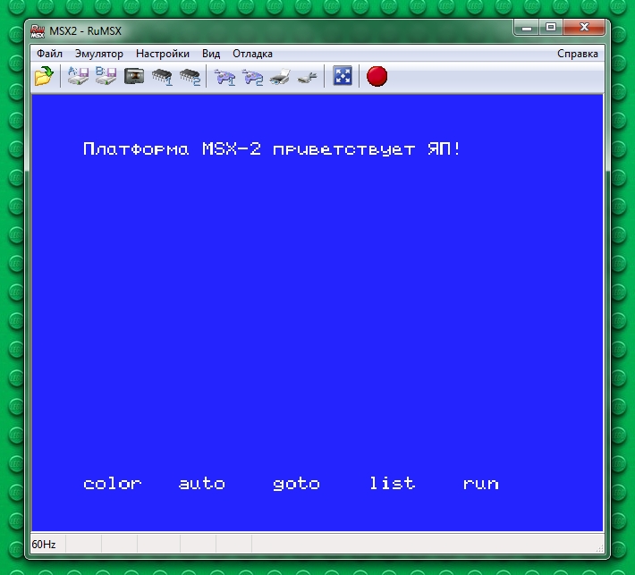Toggle fullscreen with the arrows icon

coord(343,76)
